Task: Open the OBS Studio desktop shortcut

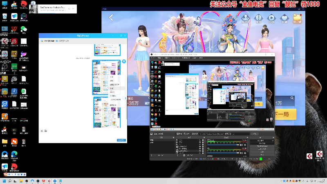Action: pyautogui.click(x=4, y=67)
